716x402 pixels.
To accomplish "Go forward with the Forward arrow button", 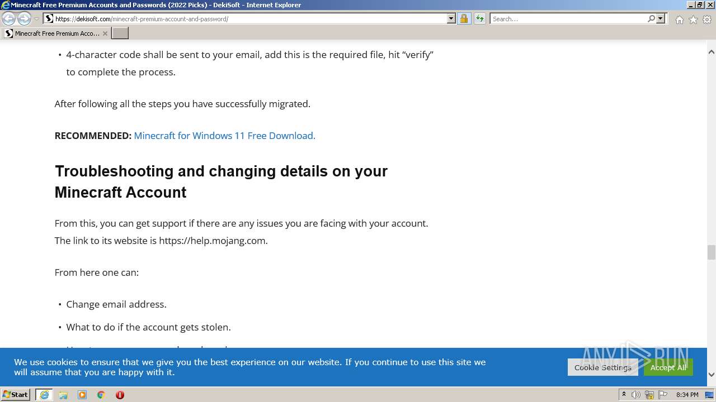I will (x=24, y=19).
